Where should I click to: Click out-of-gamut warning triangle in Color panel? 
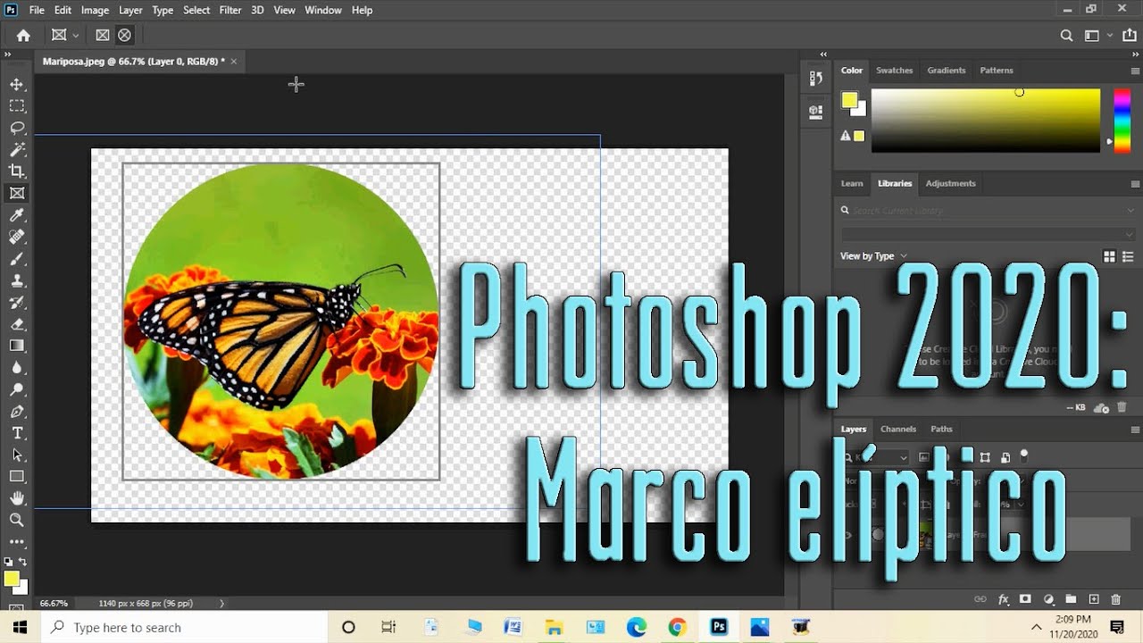click(846, 136)
